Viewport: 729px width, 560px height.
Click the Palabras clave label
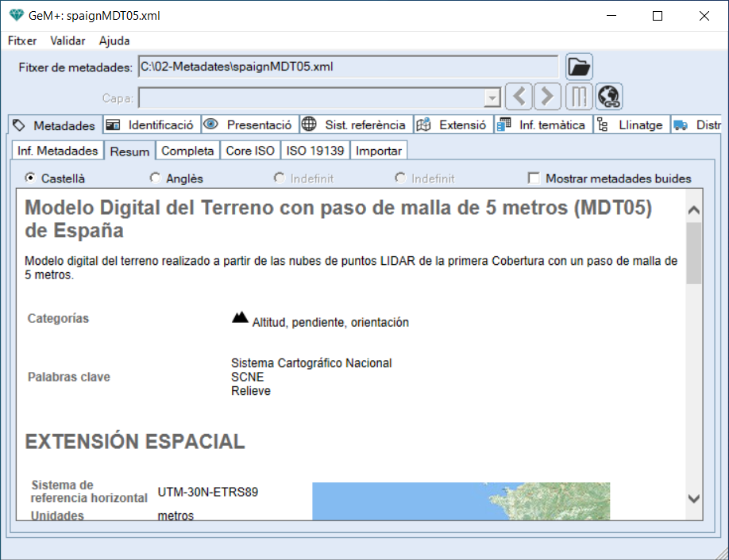coord(69,377)
